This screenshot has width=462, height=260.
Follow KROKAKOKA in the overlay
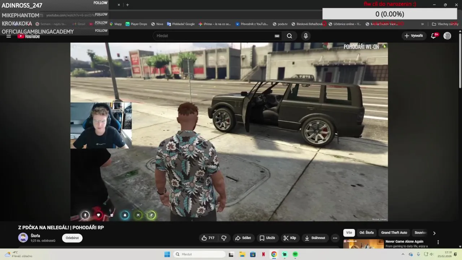(101, 22)
